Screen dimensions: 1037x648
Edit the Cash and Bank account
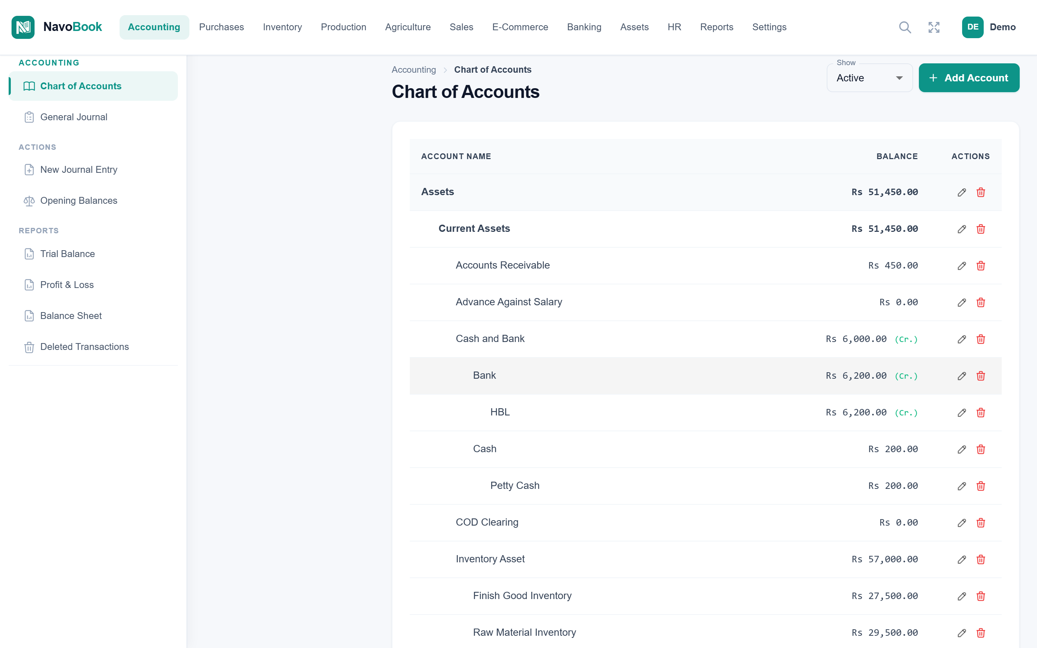(962, 339)
